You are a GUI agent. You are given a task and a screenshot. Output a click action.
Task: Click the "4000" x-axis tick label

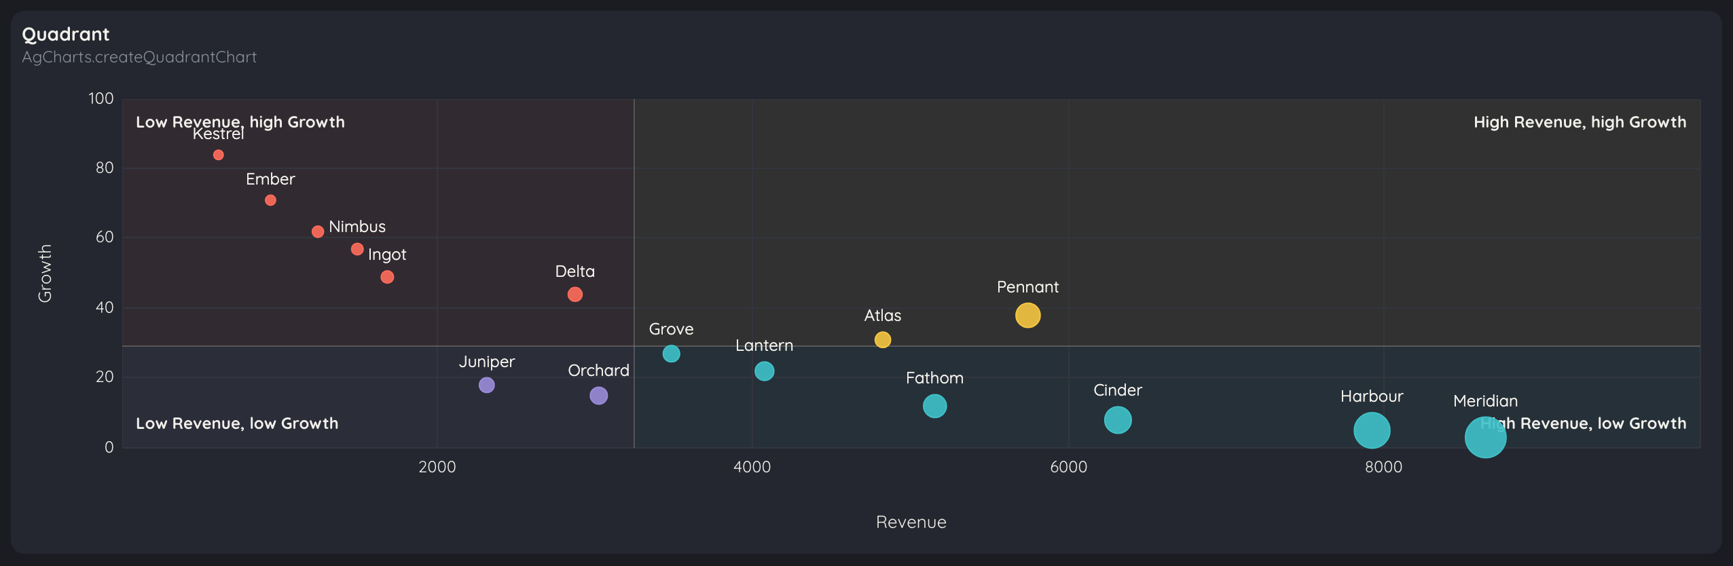click(x=752, y=467)
